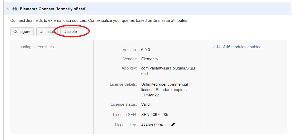This screenshot has width=293, height=140.
Task: Click the SEN-13676285 license SEN value
Action: click(x=154, y=115)
